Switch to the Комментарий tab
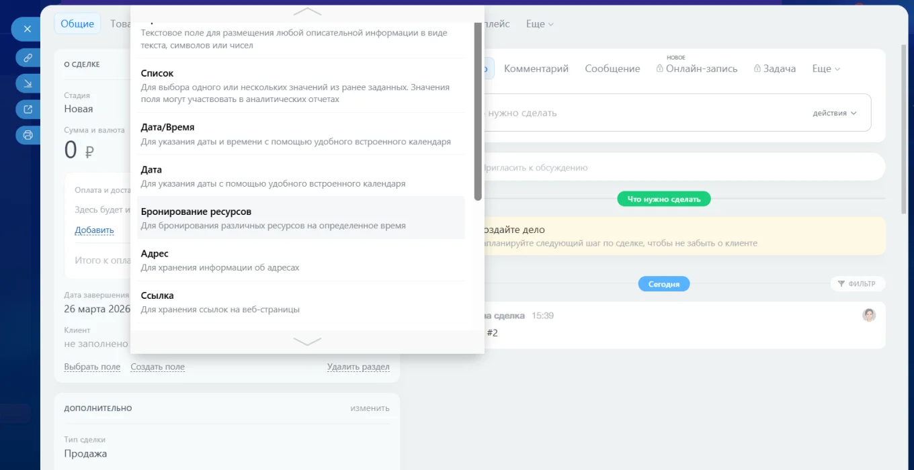 (536, 68)
